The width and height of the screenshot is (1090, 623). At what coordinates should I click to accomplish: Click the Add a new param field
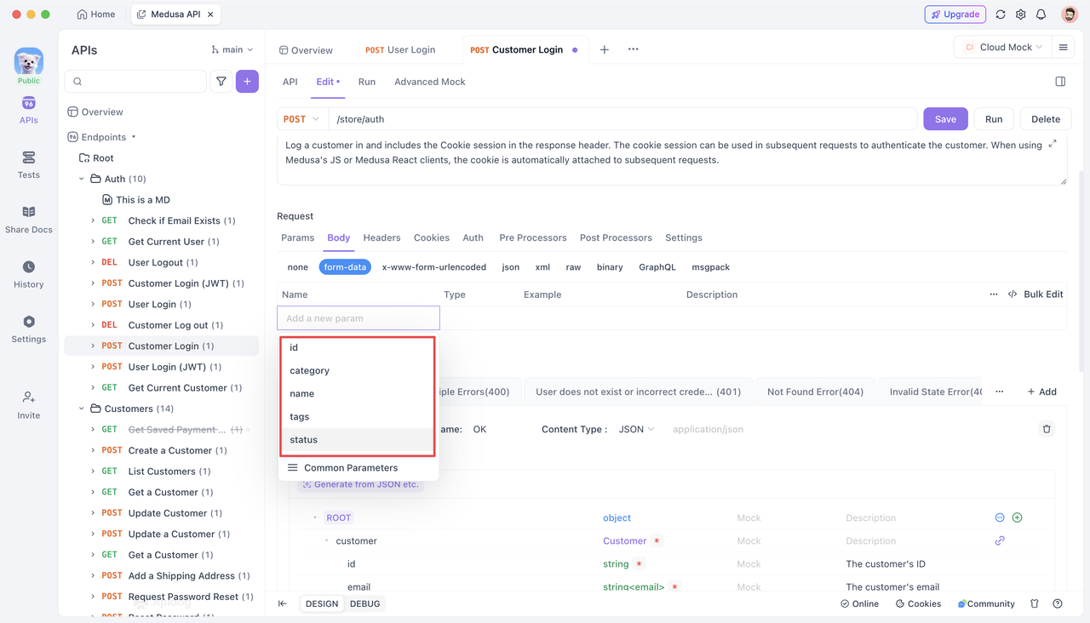pyautogui.click(x=359, y=318)
